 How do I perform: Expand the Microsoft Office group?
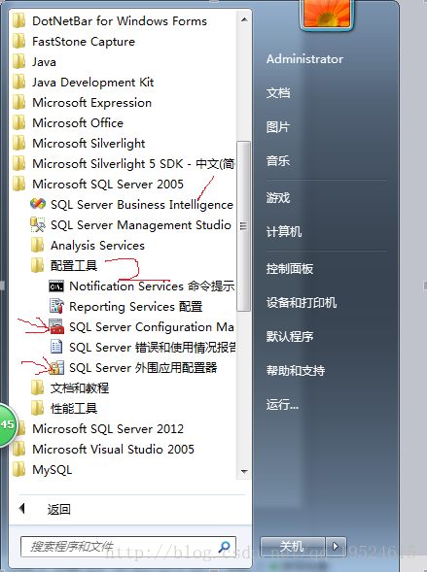point(78,123)
